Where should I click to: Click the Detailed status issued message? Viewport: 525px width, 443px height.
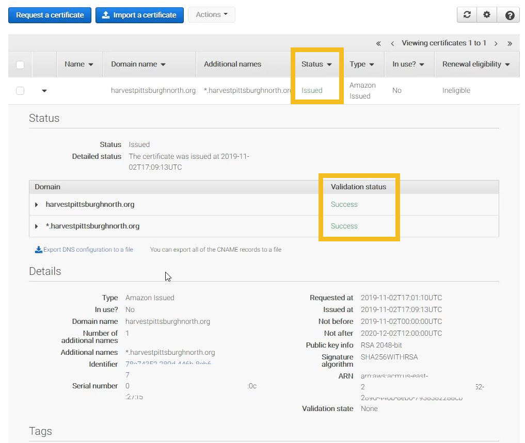click(x=189, y=161)
